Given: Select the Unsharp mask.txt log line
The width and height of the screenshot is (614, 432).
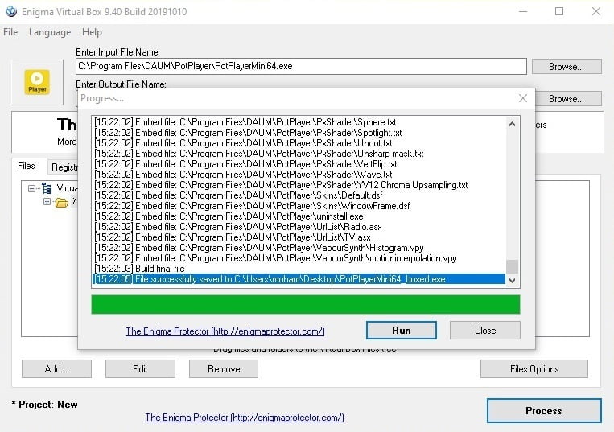Looking at the screenshot, I should click(299, 154).
